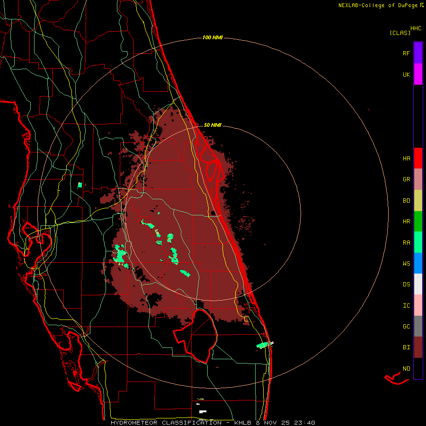
Task: Click the HA red legend swatch
Action: [x=418, y=158]
